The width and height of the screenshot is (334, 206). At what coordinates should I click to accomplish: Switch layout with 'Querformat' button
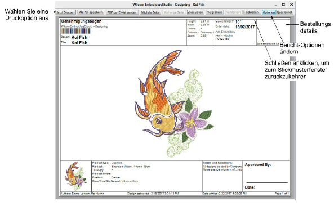click(x=284, y=12)
